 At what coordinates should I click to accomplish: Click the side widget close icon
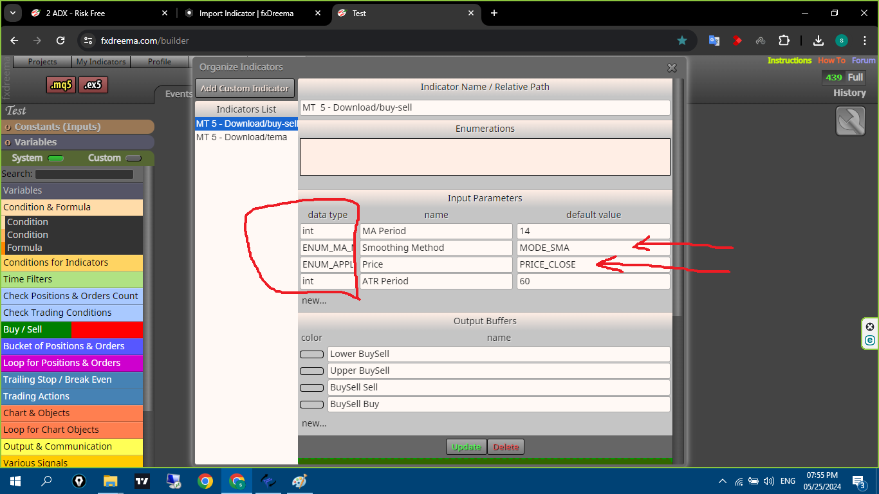[x=870, y=326]
